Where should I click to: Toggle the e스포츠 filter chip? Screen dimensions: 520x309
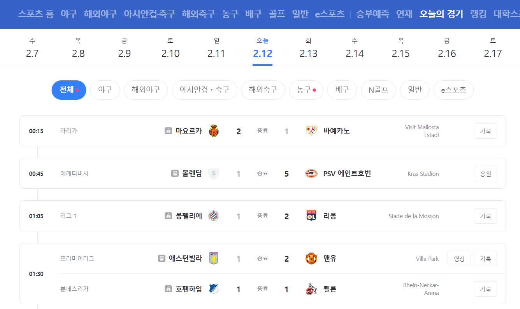click(453, 90)
